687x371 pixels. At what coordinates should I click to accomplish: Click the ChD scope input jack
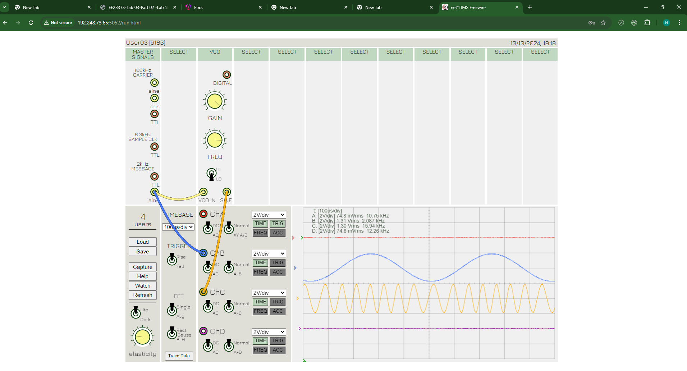tap(203, 331)
